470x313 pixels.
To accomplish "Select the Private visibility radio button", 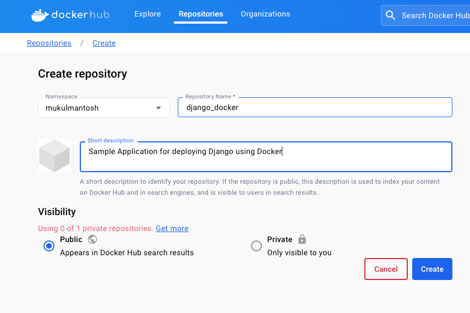I will pyautogui.click(x=256, y=246).
